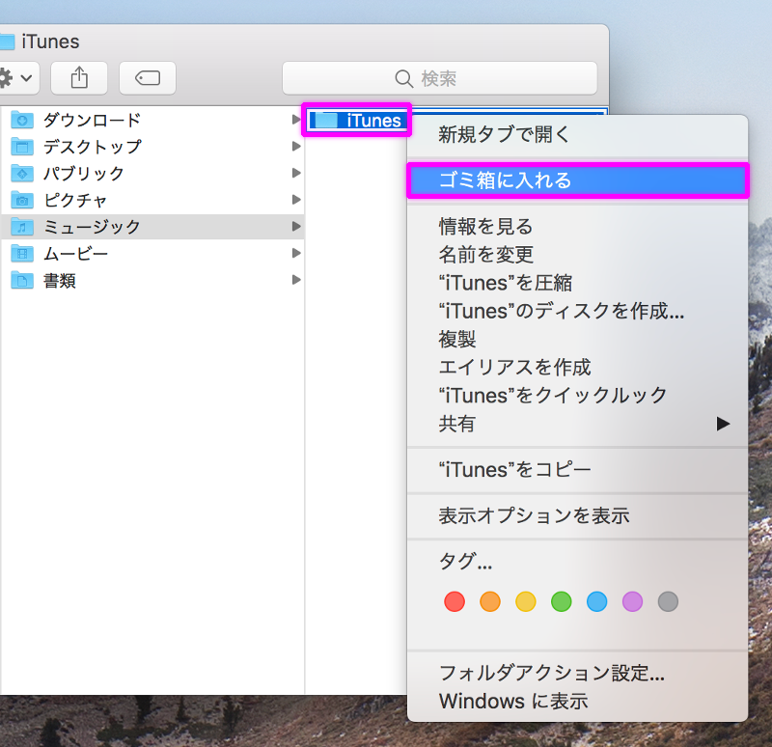Open the 共有 submenu
This screenshot has width=772, height=747.
(x=577, y=424)
